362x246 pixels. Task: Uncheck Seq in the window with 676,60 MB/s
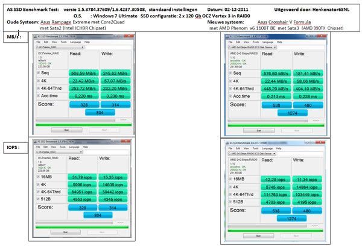230,73
